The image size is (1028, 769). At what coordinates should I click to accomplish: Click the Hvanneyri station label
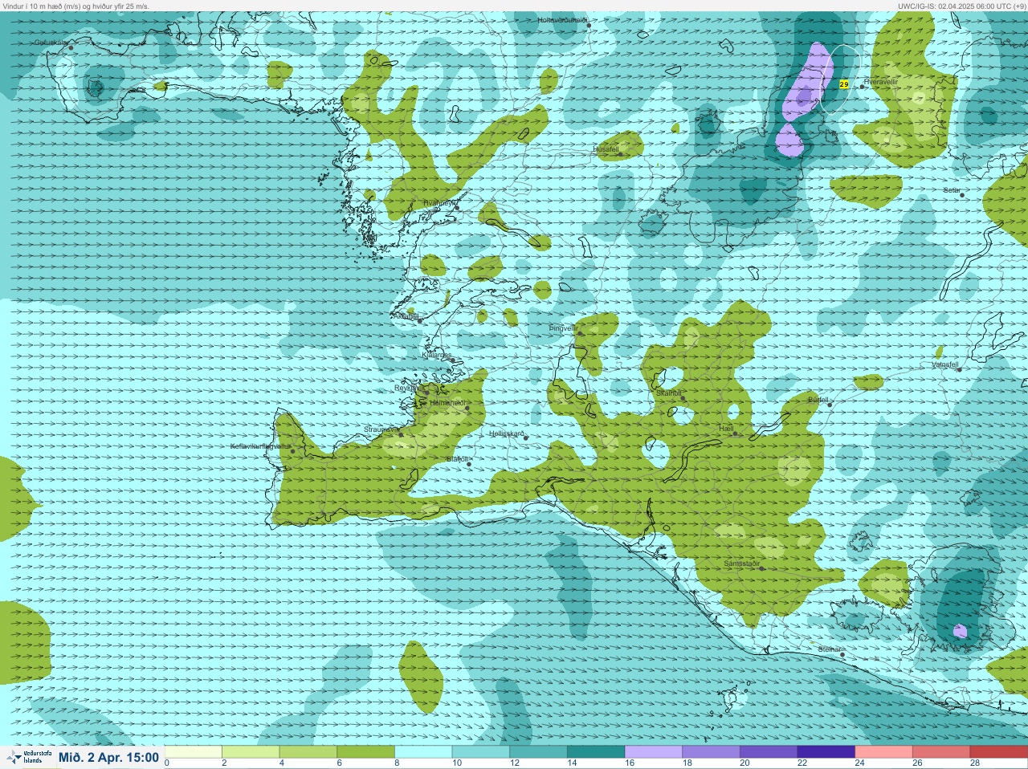(439, 203)
